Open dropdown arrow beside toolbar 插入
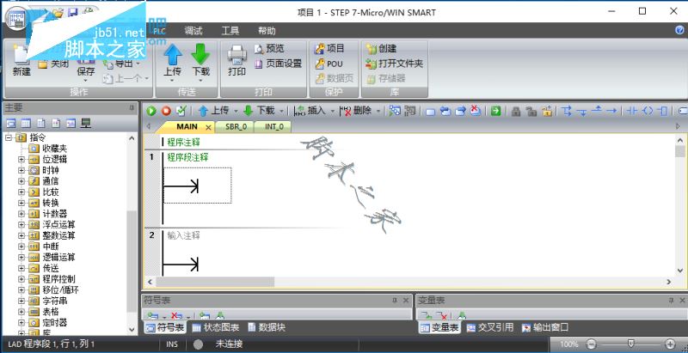 point(332,112)
